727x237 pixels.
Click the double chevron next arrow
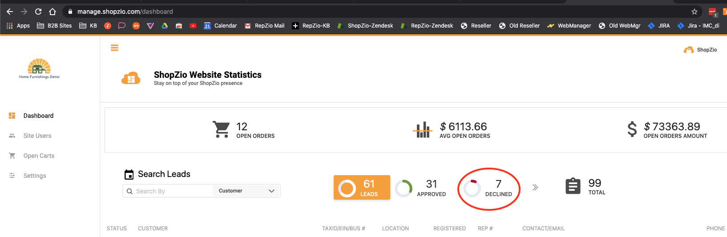(535, 187)
